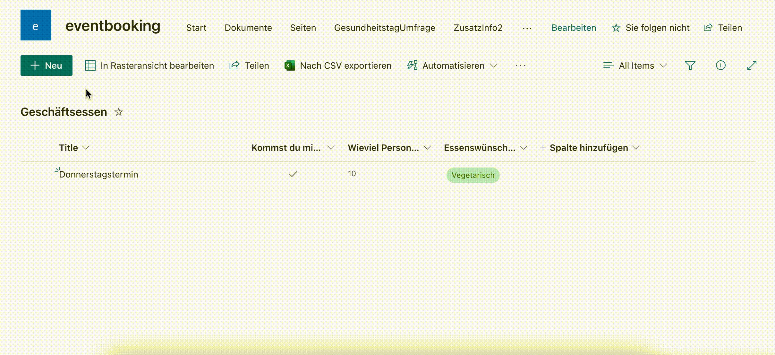Click the Bearbeiten link

(x=573, y=28)
